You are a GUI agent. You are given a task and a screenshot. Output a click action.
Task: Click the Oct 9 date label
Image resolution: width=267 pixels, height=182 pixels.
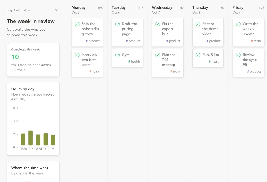coord(237,13)
